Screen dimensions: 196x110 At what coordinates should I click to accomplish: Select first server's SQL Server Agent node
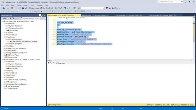[13, 55]
